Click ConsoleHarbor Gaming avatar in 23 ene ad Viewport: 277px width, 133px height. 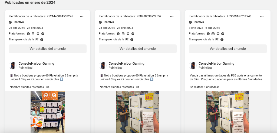pyautogui.click(x=103, y=65)
